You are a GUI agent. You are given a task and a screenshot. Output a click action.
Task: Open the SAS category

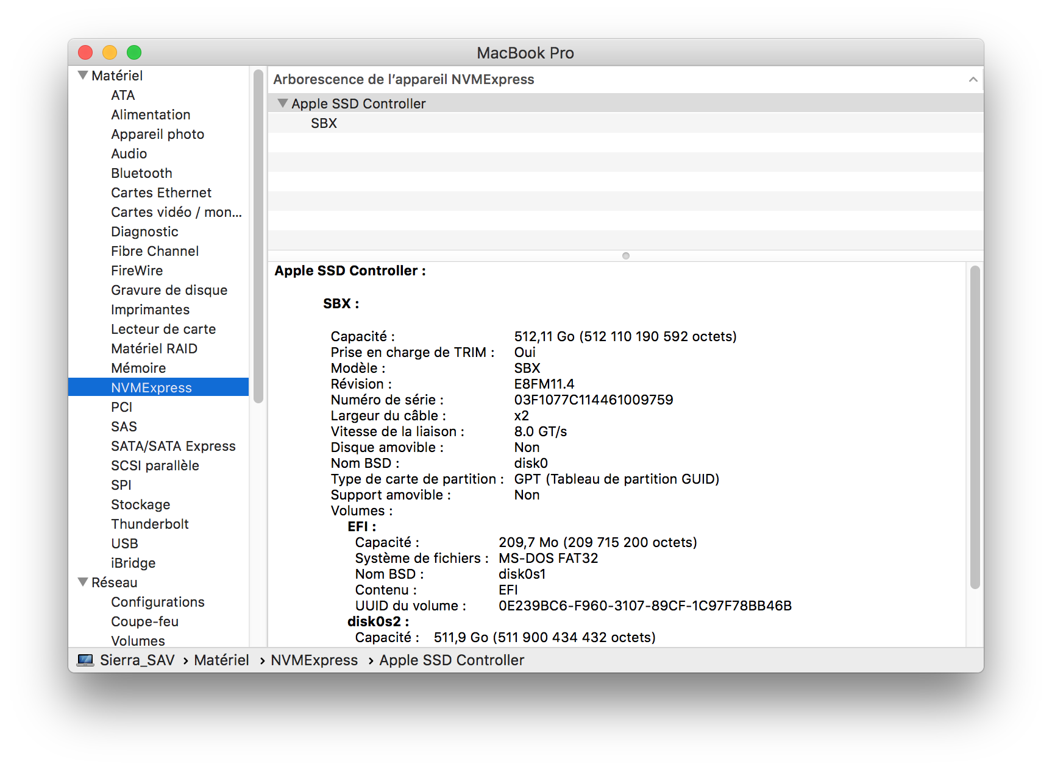point(124,426)
